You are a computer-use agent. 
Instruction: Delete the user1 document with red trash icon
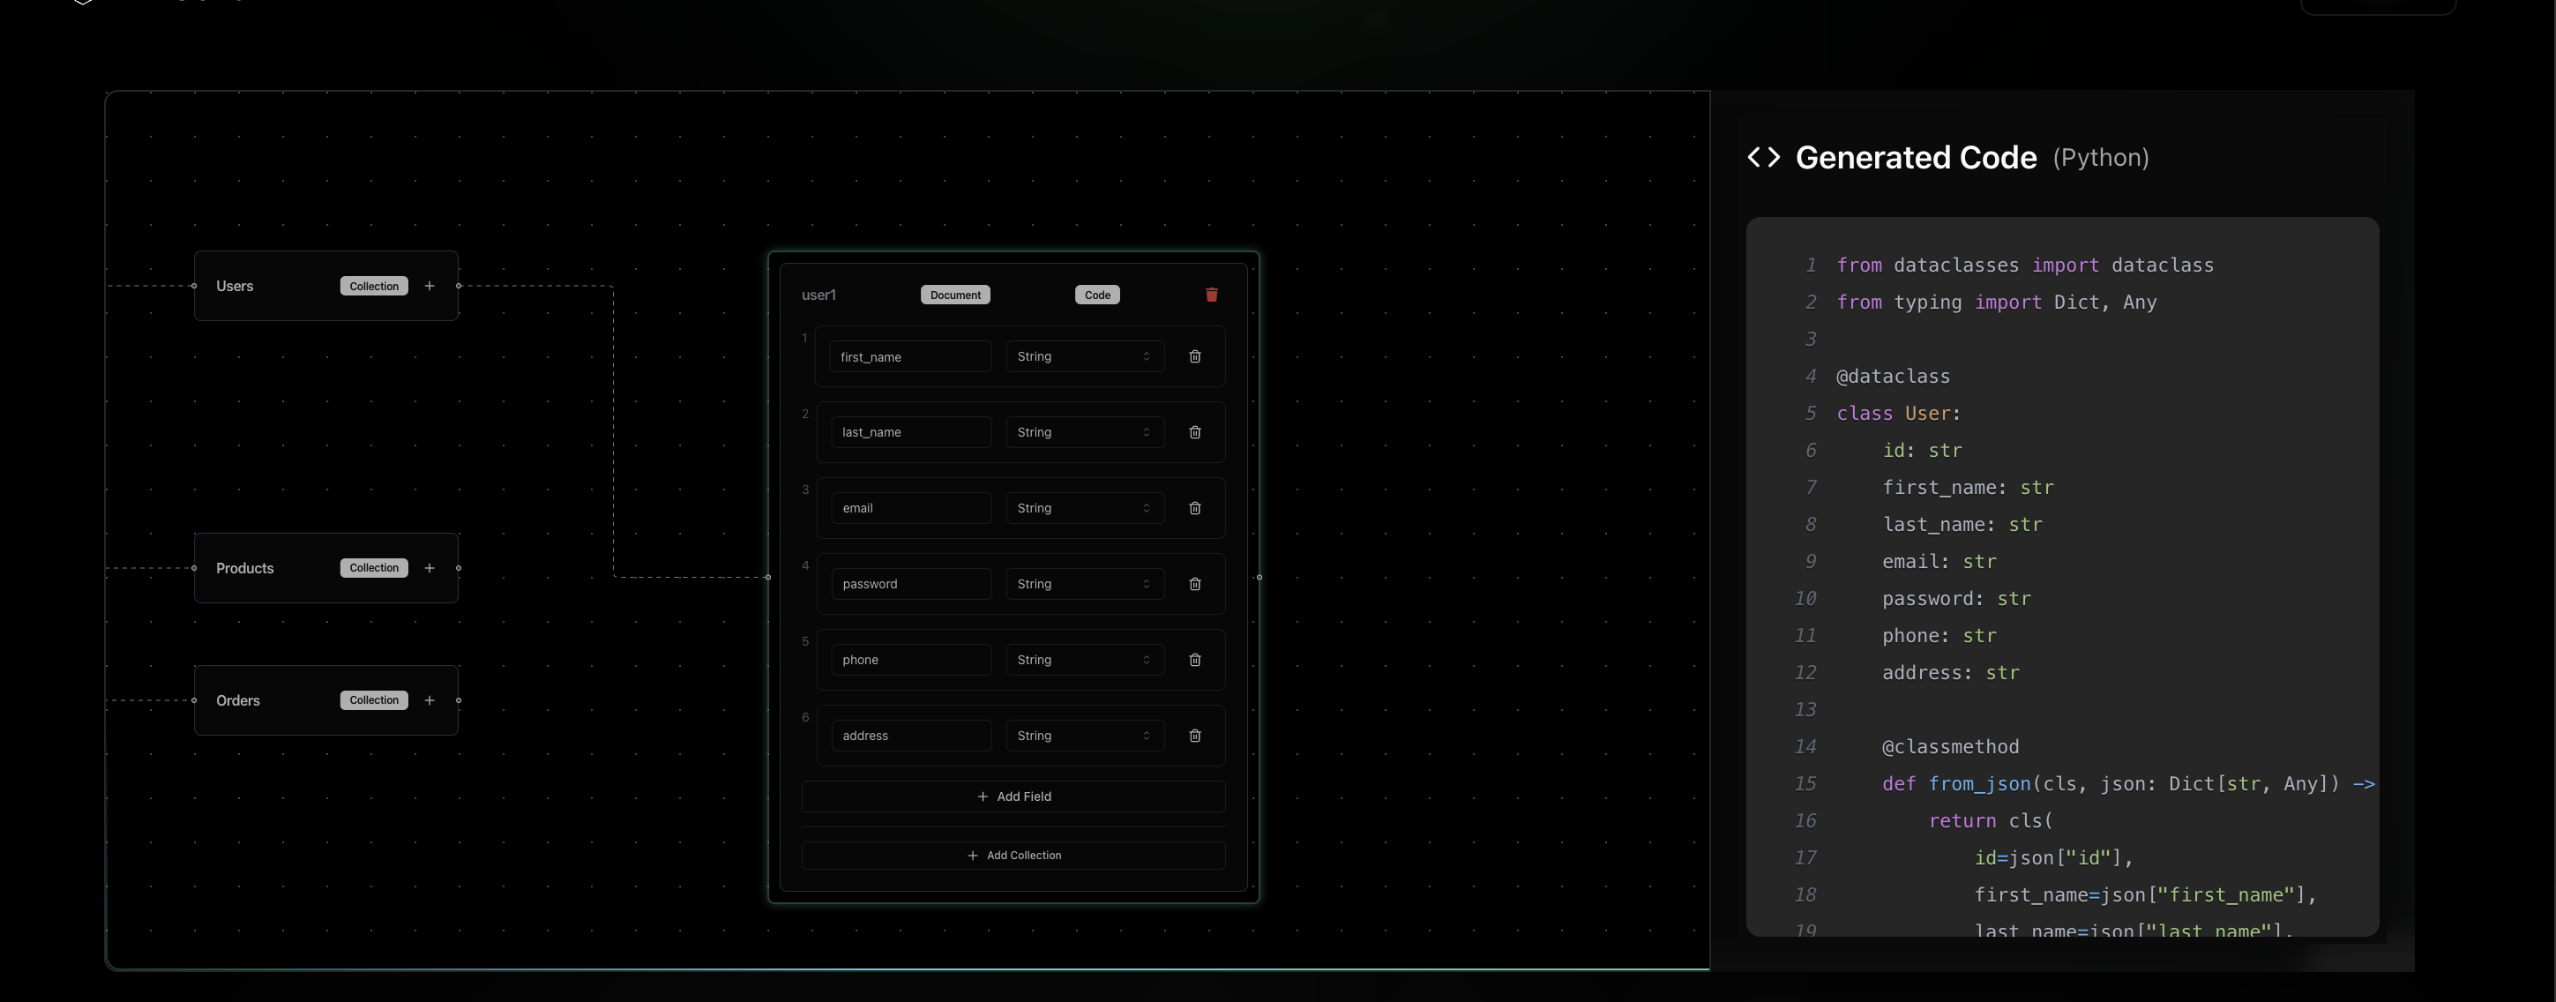[1212, 295]
